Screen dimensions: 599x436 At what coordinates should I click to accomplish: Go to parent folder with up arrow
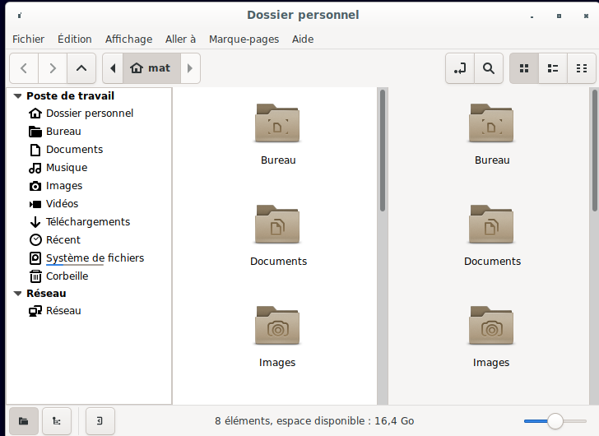(81, 68)
